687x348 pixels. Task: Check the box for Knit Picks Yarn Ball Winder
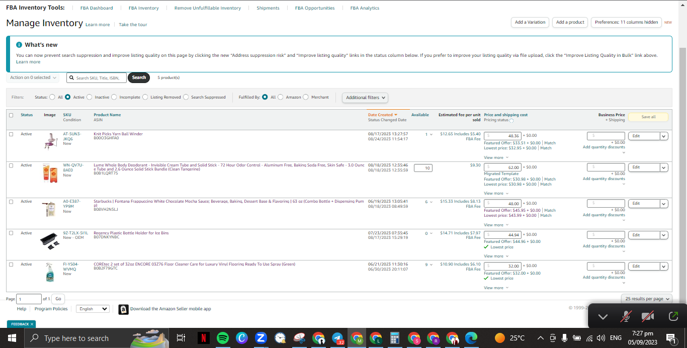pyautogui.click(x=11, y=134)
